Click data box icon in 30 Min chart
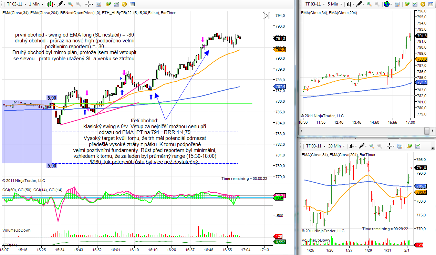This screenshot has width=436, height=255. tap(400, 146)
